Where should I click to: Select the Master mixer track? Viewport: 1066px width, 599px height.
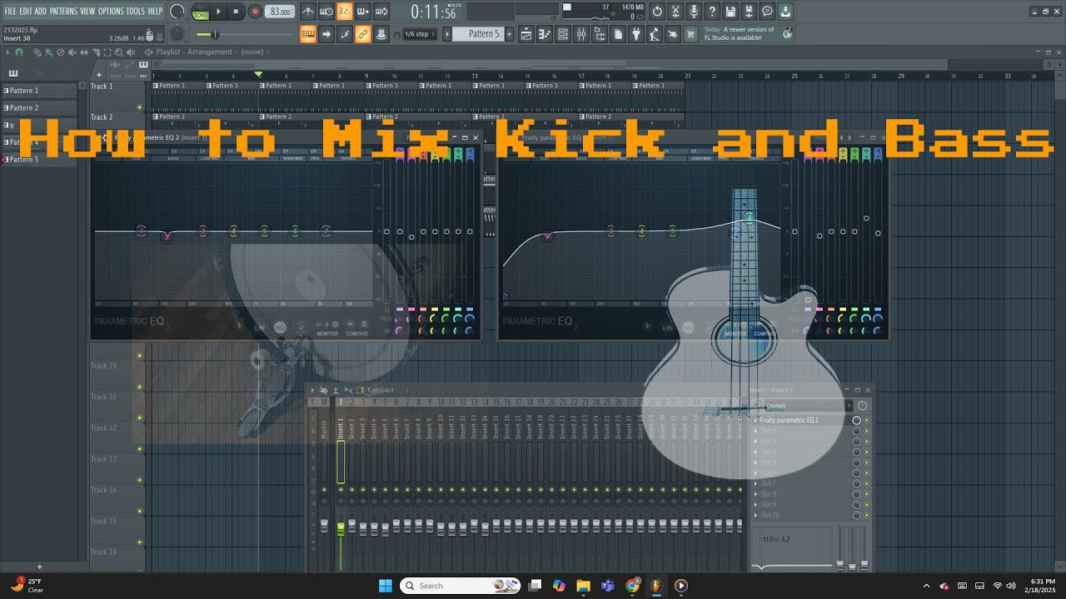[325, 431]
